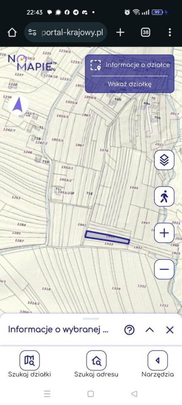The width and height of the screenshot is (182, 405).
Task: Open the map layers button
Action: coord(164,160)
